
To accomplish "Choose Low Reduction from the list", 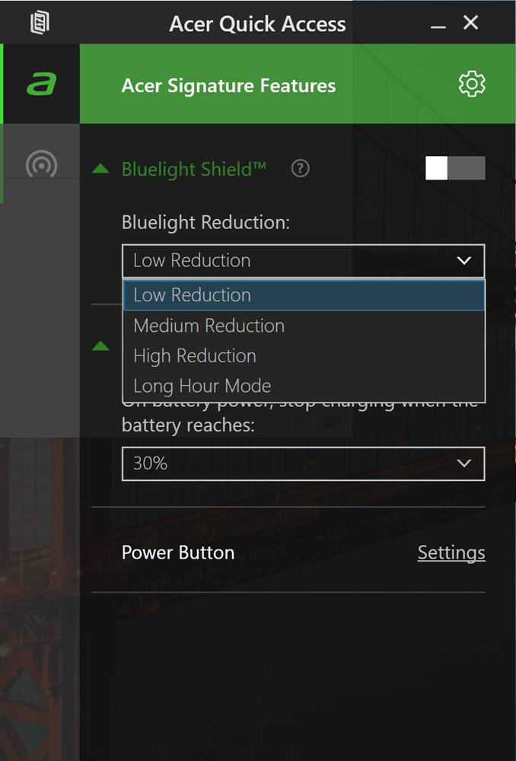I will pos(304,295).
